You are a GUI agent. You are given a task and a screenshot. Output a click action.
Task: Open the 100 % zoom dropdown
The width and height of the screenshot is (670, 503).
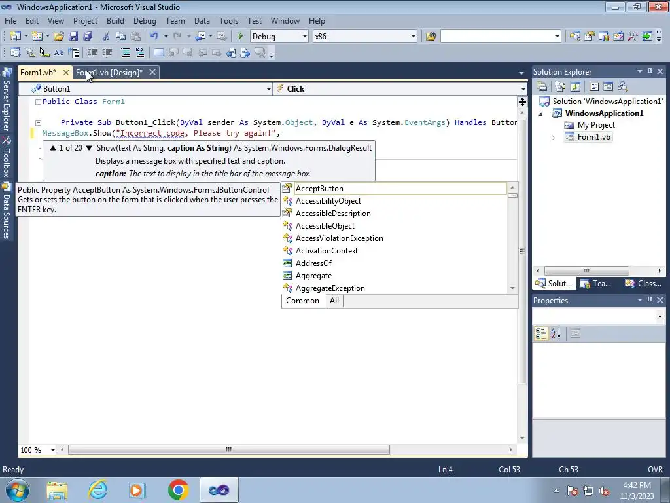pos(53,450)
